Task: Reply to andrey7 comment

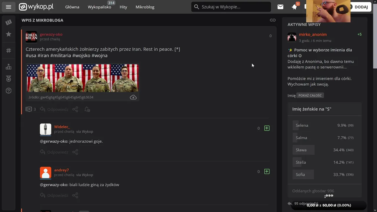Action: click(x=54, y=195)
